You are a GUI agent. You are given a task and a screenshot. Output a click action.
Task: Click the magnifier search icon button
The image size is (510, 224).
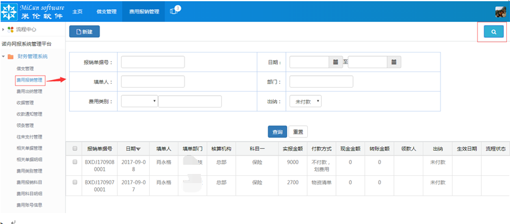(x=494, y=32)
